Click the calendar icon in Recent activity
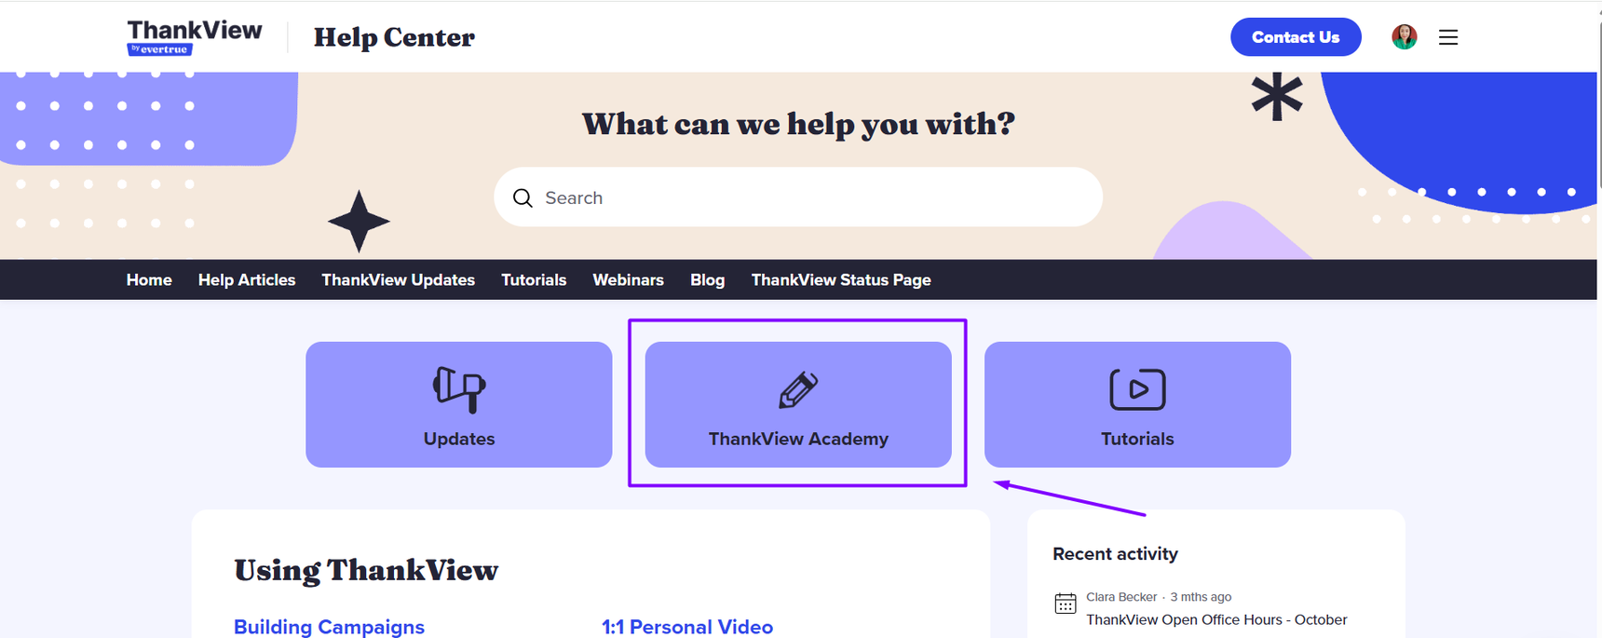 click(x=1066, y=604)
